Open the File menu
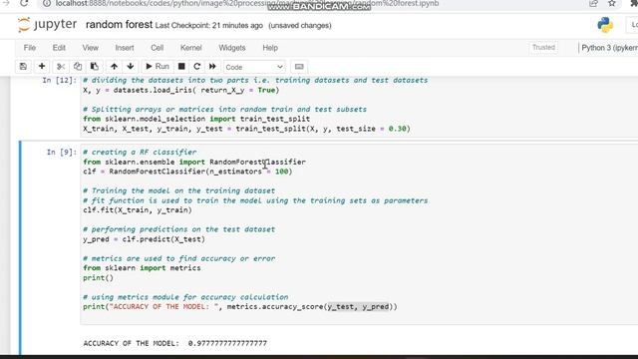 pyautogui.click(x=30, y=48)
